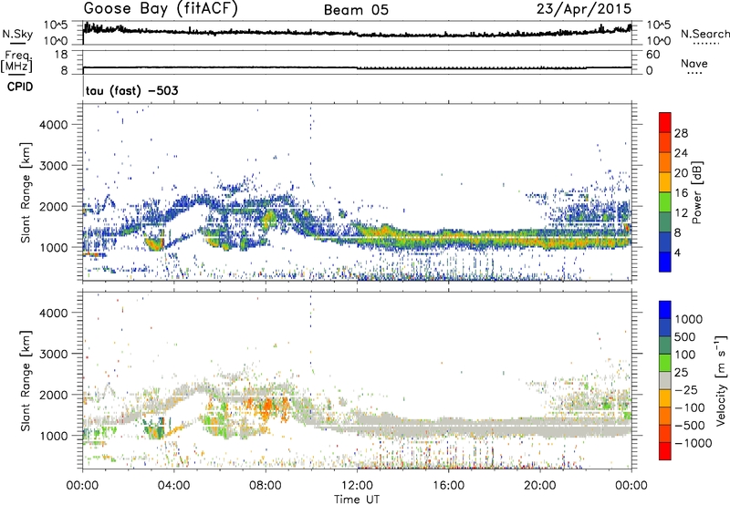The height and width of the screenshot is (505, 730).
Task: Click the bright blue bottom Power colorbar segment
Action: click(x=665, y=262)
